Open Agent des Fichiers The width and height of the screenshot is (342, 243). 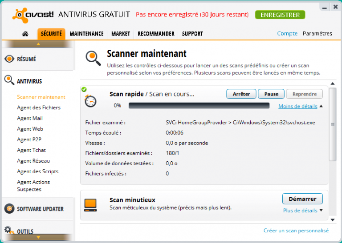[39, 108]
